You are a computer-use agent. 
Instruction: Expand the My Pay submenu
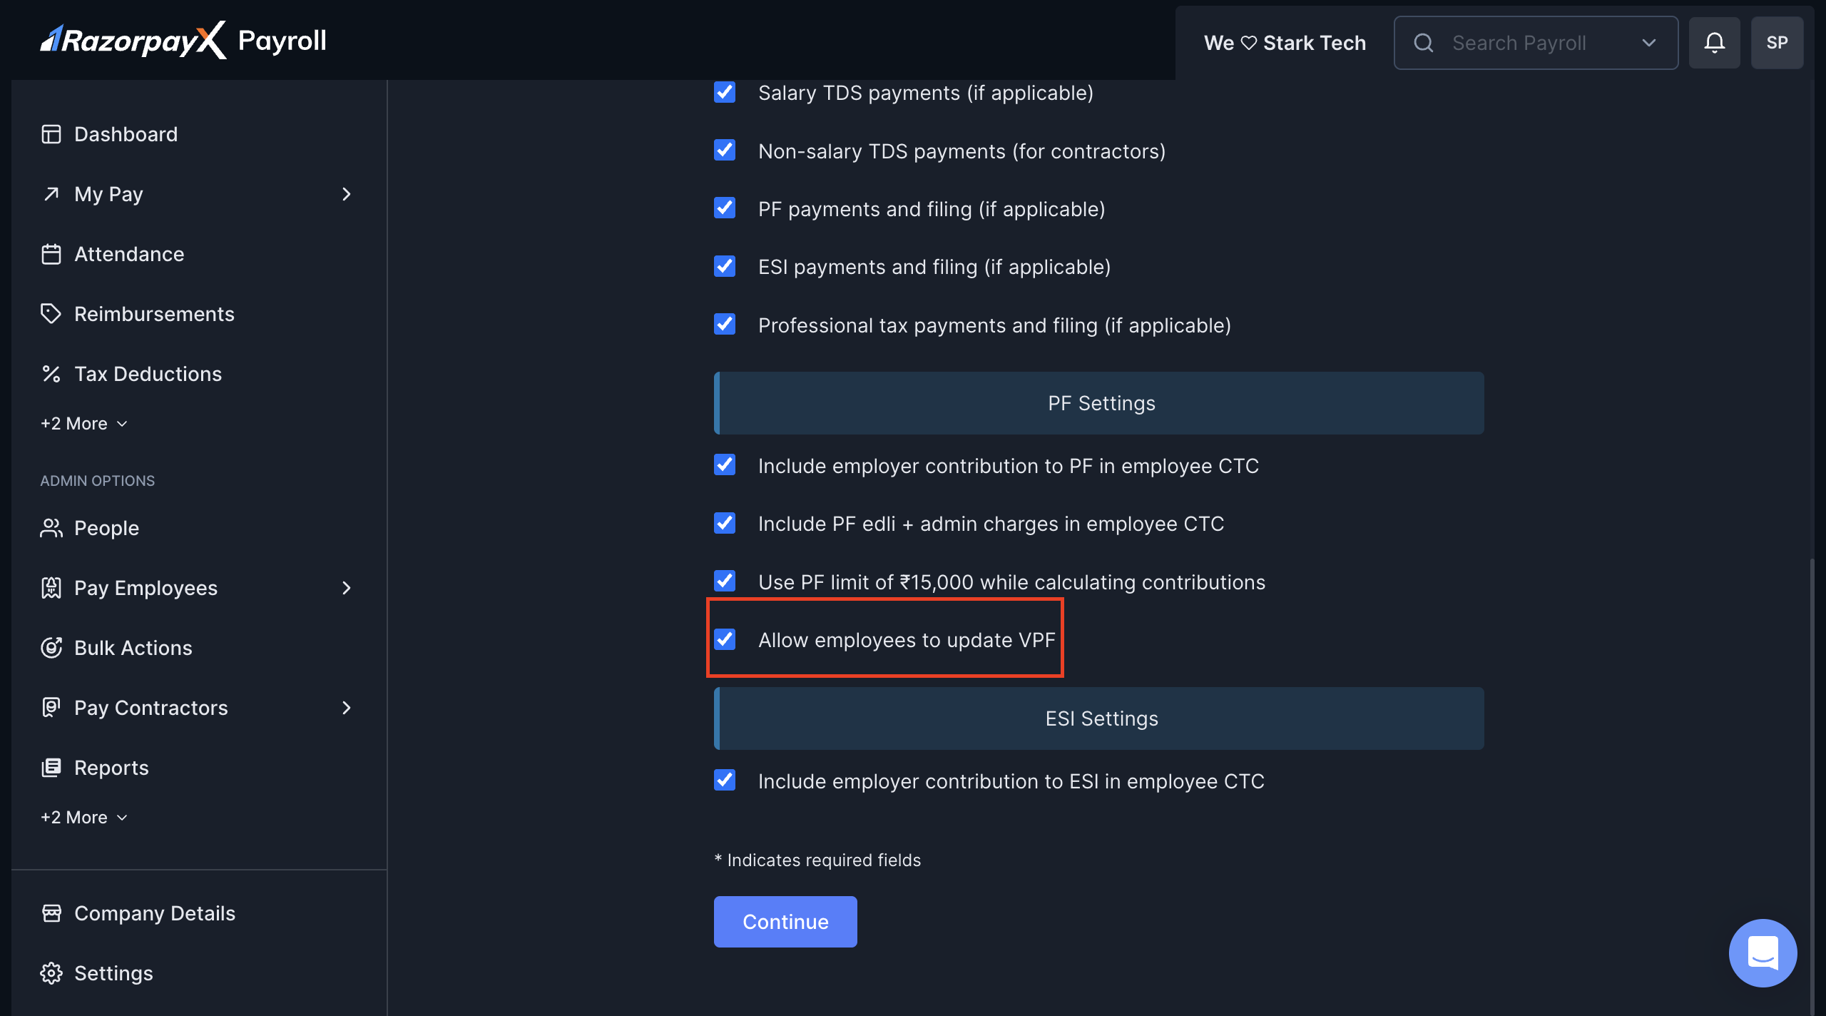click(x=347, y=194)
